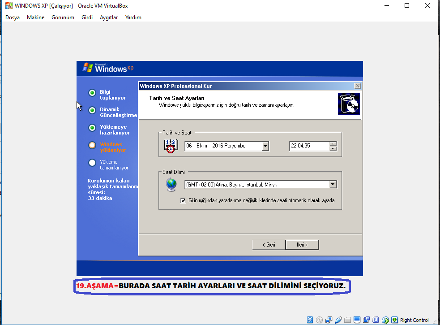Image resolution: width=440 pixels, height=325 pixels.
Task: Click the VirtualBox XP title bar icon
Action: [x=9, y=5]
